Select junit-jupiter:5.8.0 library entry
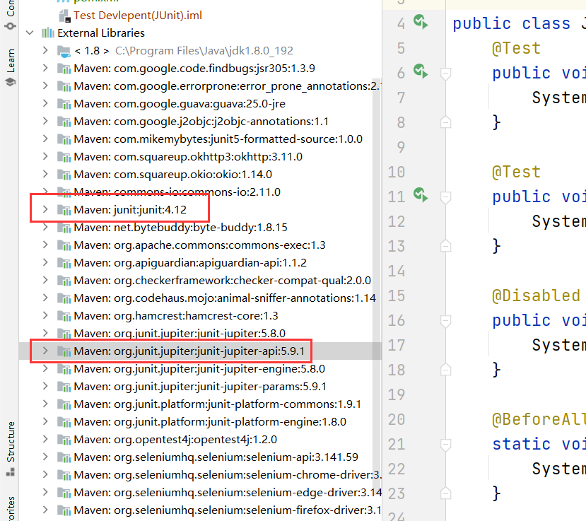This screenshot has width=586, height=521. pos(180,334)
